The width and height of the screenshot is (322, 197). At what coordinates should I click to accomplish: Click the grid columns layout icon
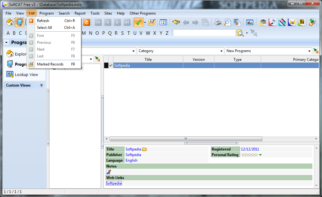163,22
